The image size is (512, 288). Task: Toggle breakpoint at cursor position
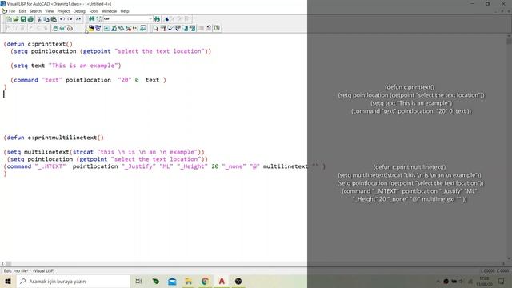(55, 28)
